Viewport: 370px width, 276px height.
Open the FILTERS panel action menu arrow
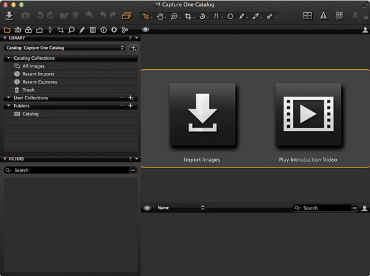137,159
